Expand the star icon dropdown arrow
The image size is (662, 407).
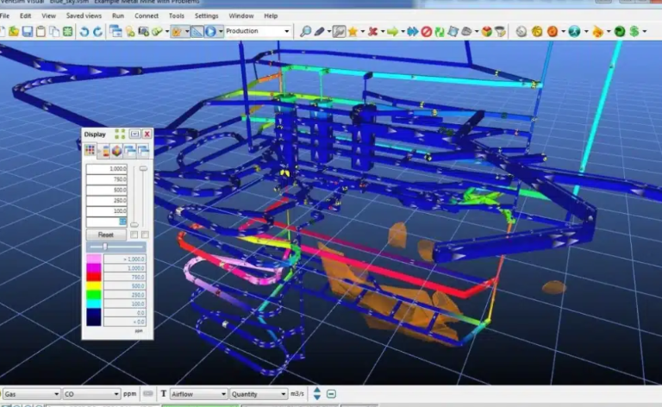tap(362, 32)
